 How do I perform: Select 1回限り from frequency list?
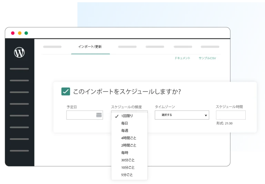coord(127,116)
